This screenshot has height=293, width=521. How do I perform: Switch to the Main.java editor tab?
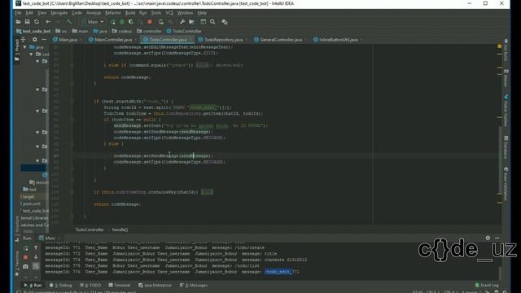click(x=68, y=40)
